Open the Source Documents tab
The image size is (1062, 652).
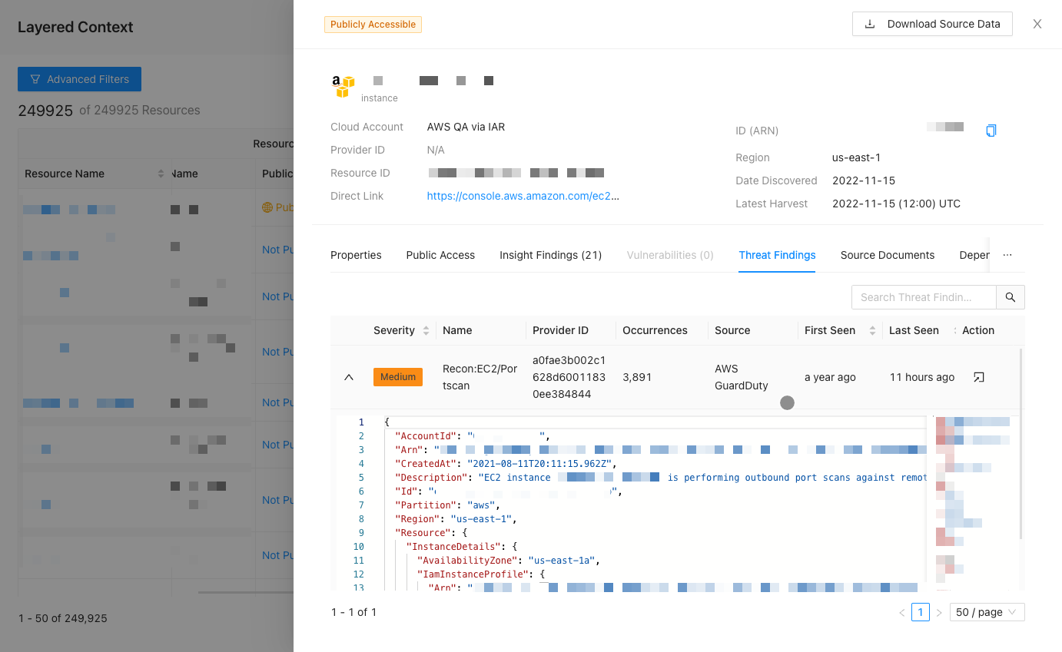click(888, 255)
